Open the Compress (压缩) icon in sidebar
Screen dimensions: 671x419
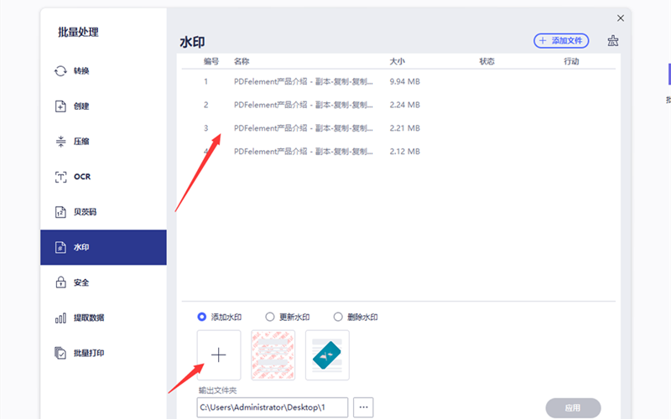60,142
